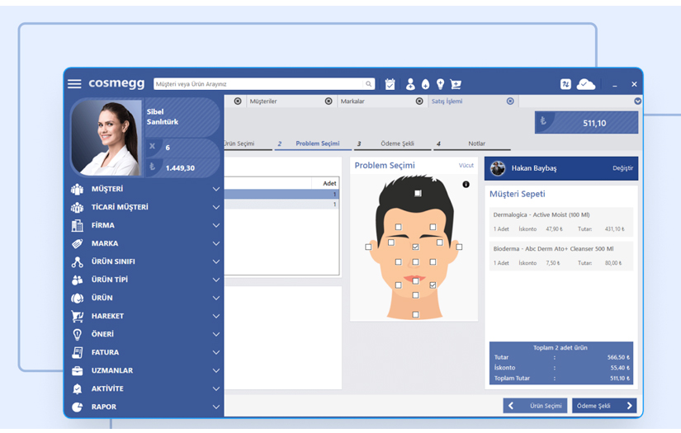The height and width of the screenshot is (433, 681).
Task: Select the Bioderma - Abc Derm Ato+ Cleanser cart item
Action: pos(560,256)
